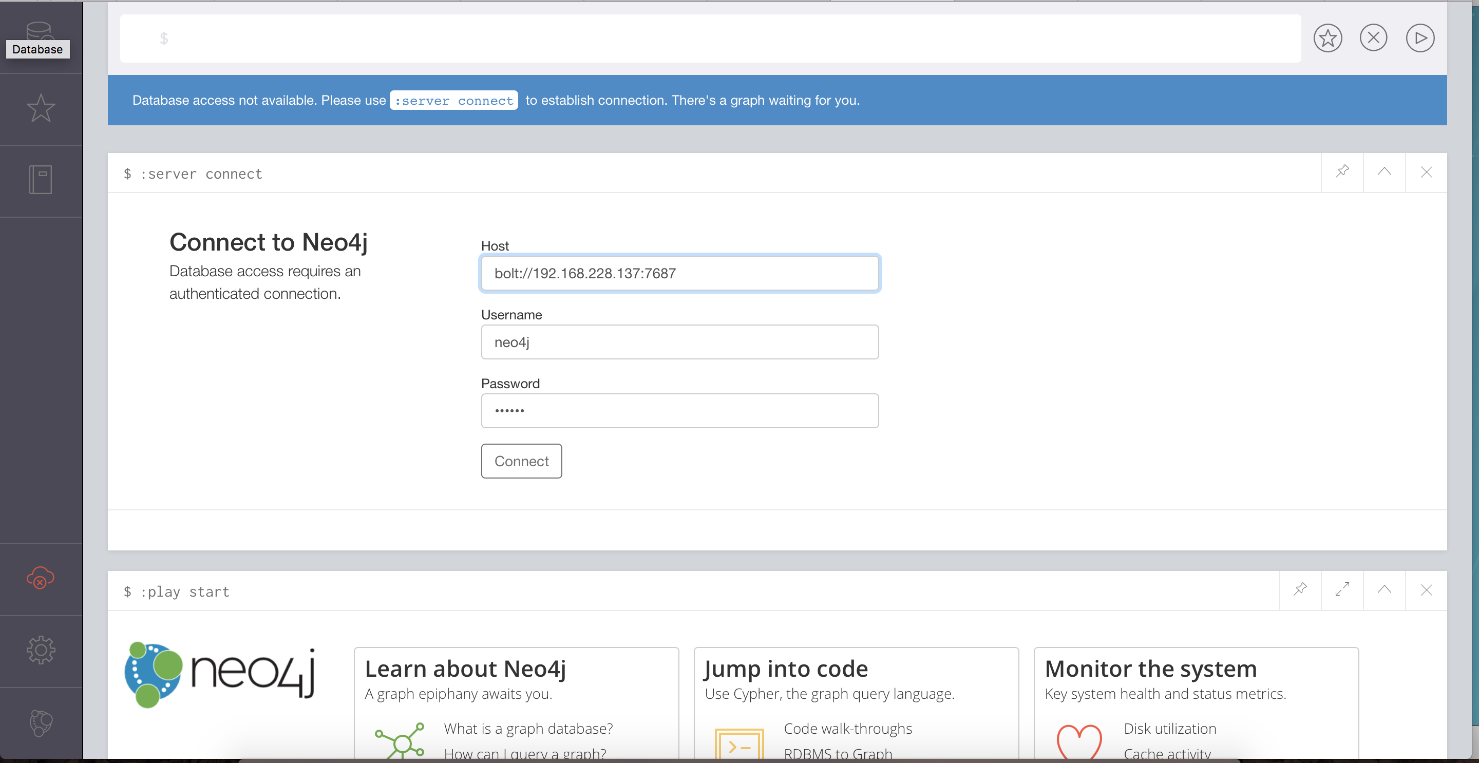Viewport: 1479px width, 763px height.
Task: Pin the :play start frame
Action: [x=1300, y=589]
